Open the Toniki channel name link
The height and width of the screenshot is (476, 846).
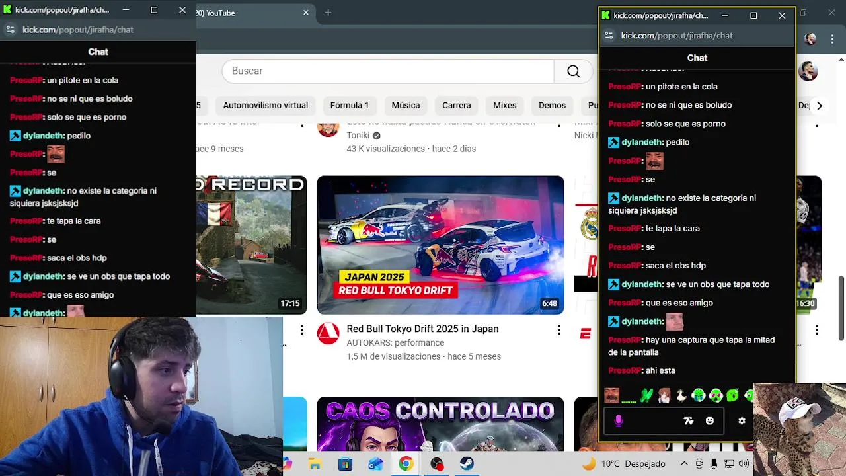click(x=358, y=136)
